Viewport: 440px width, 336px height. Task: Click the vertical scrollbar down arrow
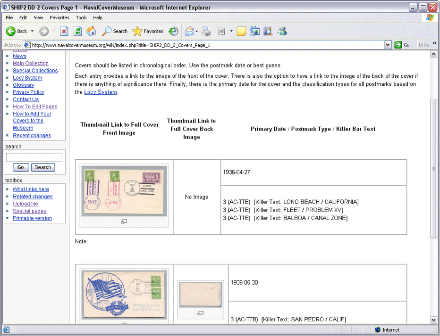pos(434,320)
